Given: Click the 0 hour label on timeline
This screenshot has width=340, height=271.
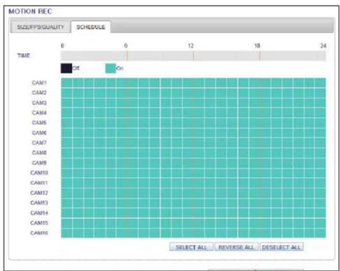Looking at the screenshot, I should coord(62,46).
